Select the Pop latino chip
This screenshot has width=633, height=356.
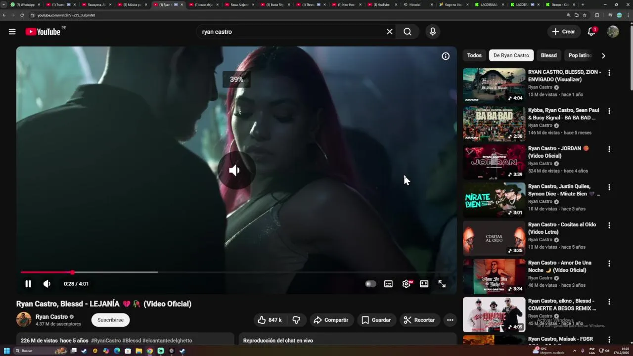coord(580,55)
